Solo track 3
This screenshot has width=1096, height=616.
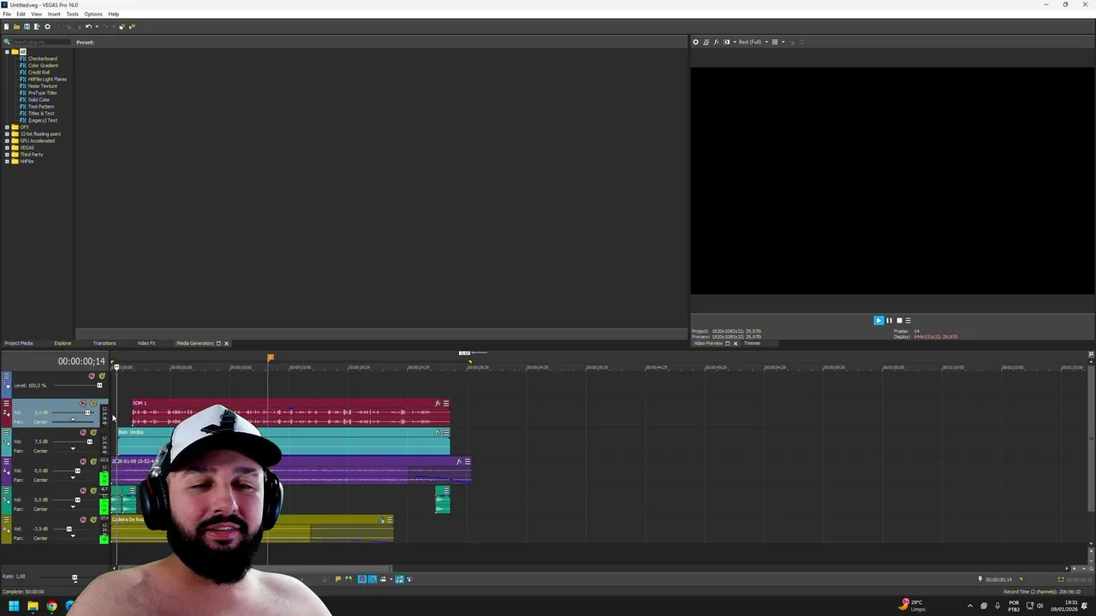(x=93, y=432)
